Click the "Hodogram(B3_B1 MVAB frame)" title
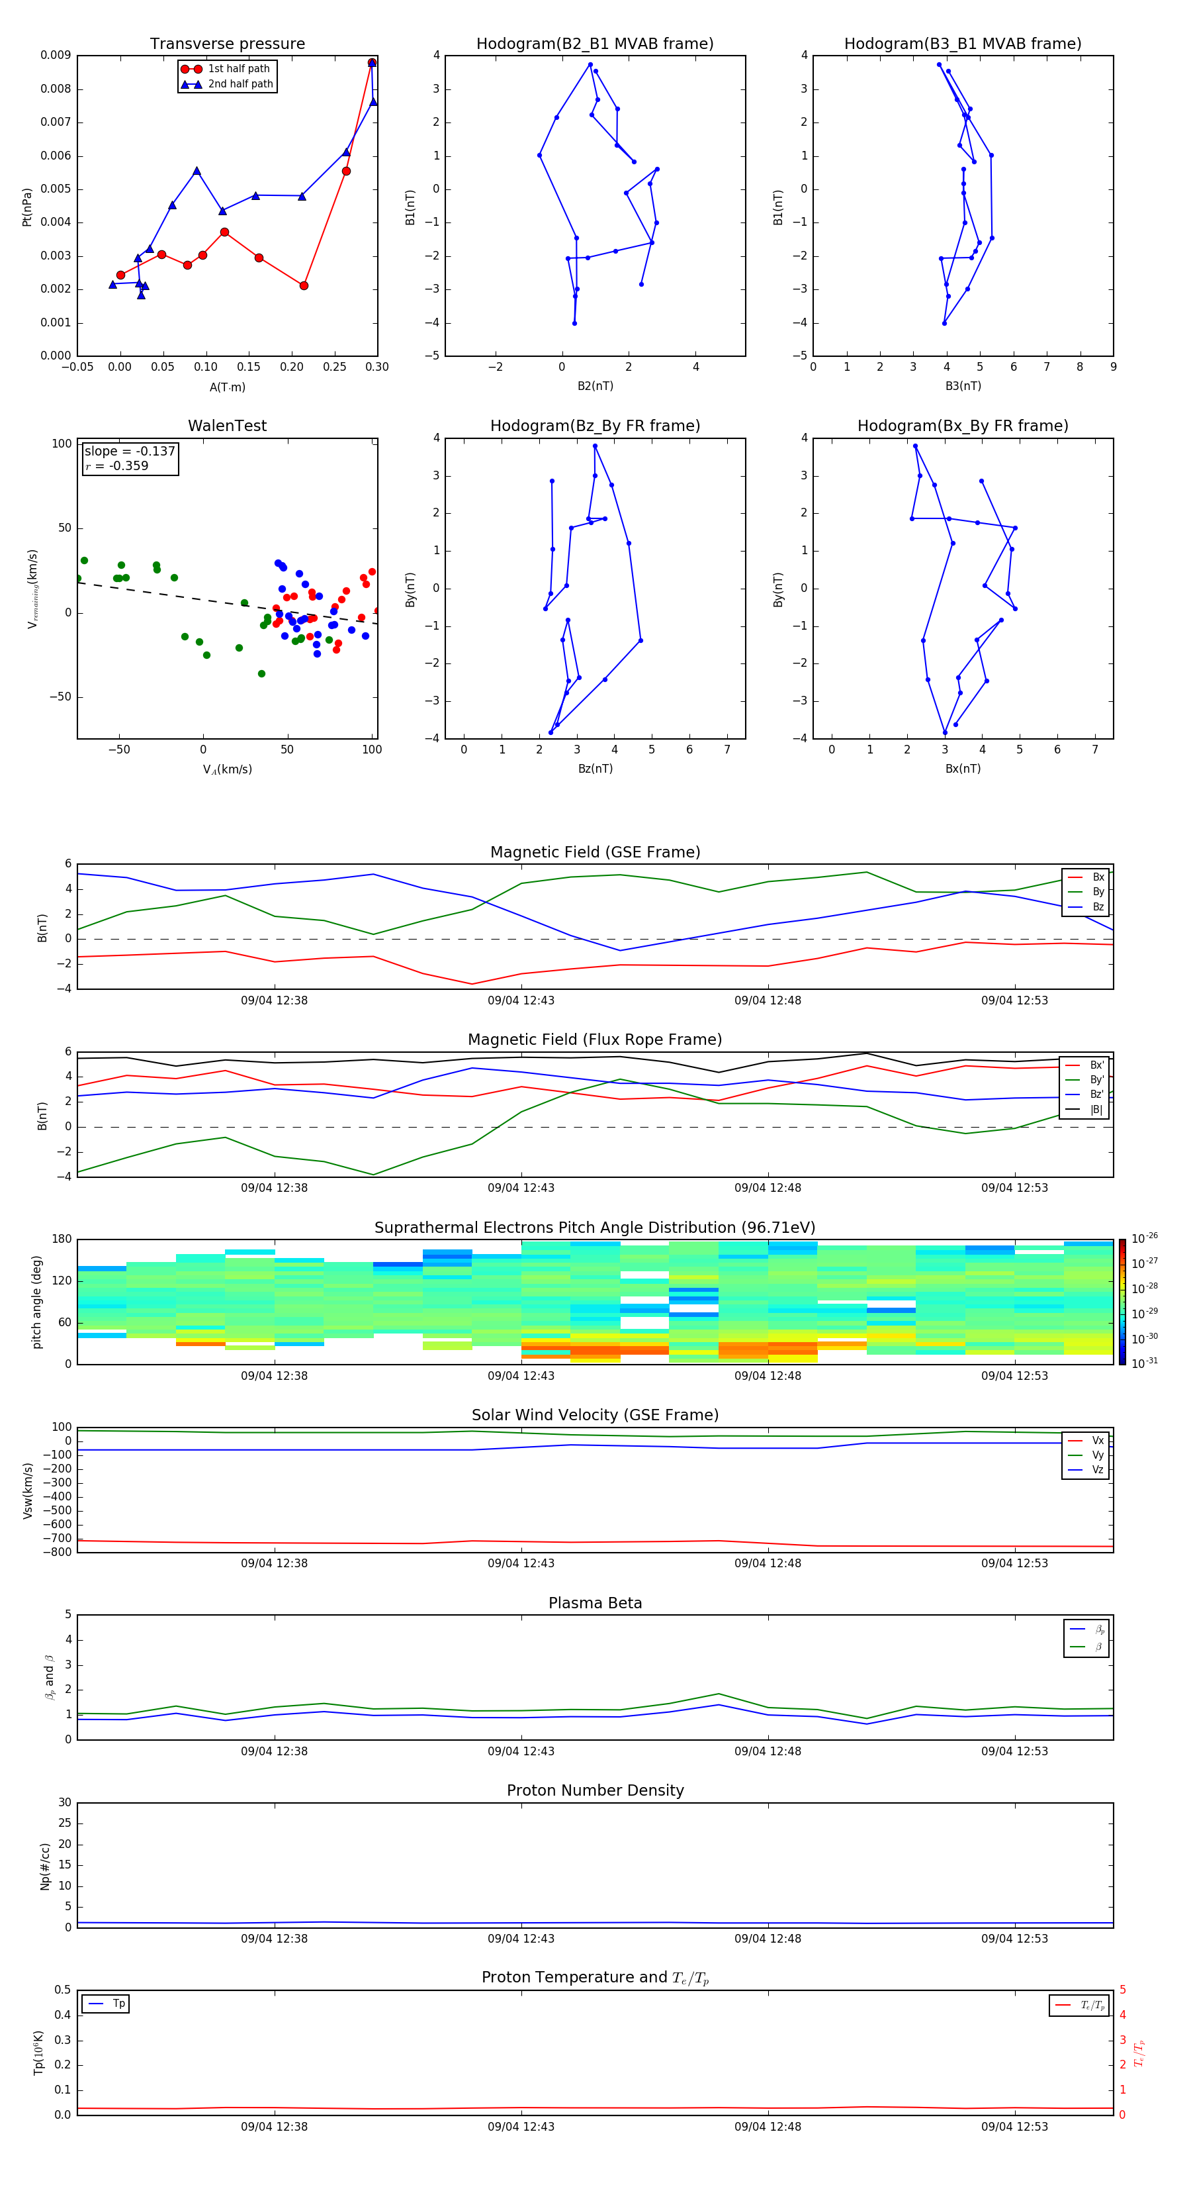Image resolution: width=1191 pixels, height=2185 pixels. pyautogui.click(x=963, y=44)
